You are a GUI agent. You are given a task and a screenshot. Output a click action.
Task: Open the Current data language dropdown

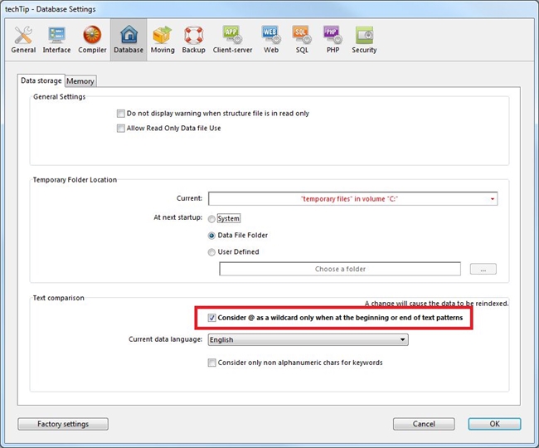[402, 339]
